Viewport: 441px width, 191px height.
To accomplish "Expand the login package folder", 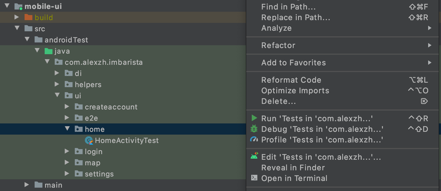I will (x=67, y=151).
